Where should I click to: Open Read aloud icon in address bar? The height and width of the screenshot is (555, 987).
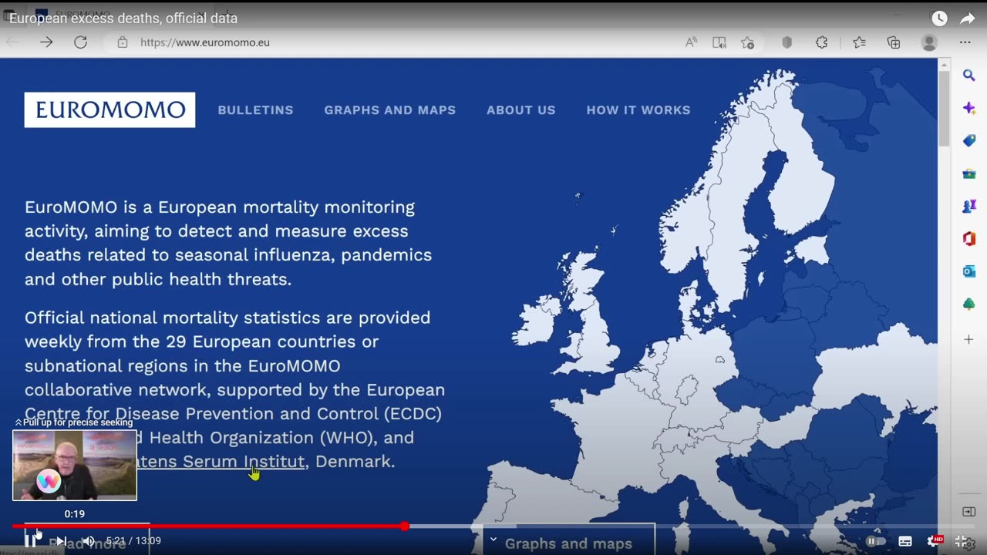[x=691, y=42]
